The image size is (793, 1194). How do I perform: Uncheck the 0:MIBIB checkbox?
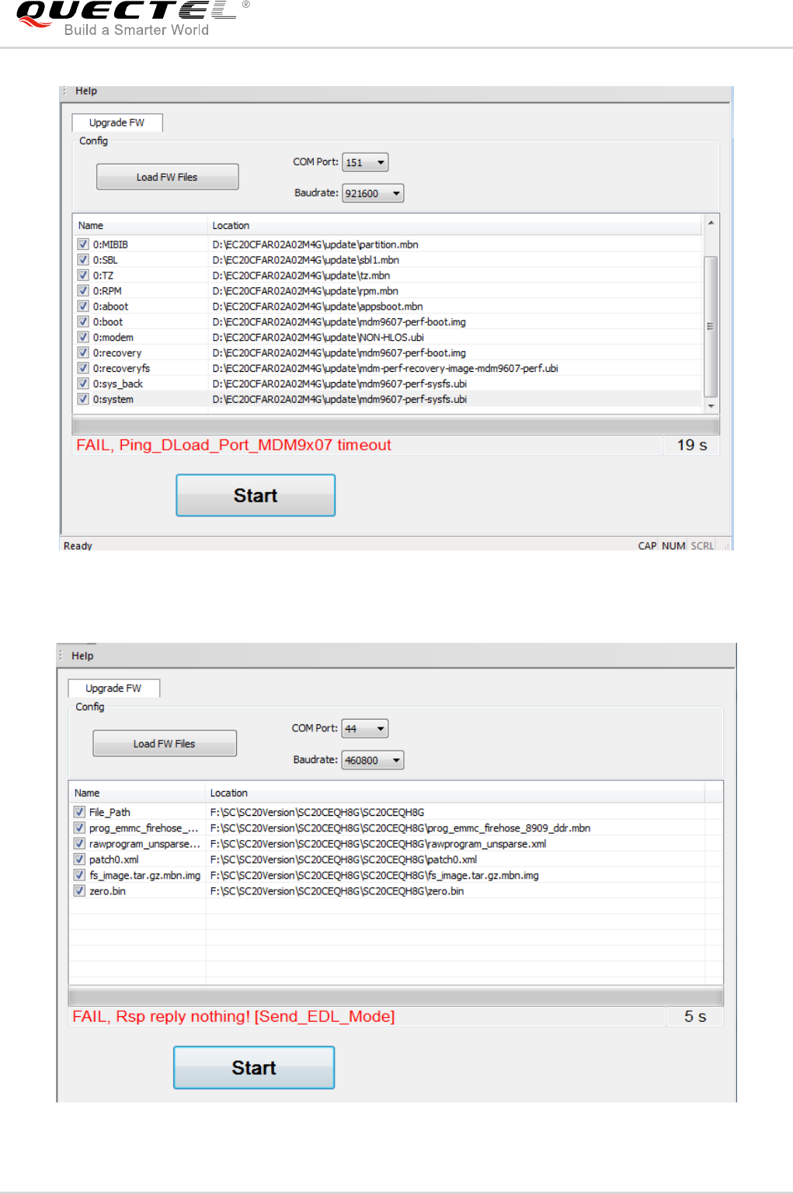tap(83, 244)
